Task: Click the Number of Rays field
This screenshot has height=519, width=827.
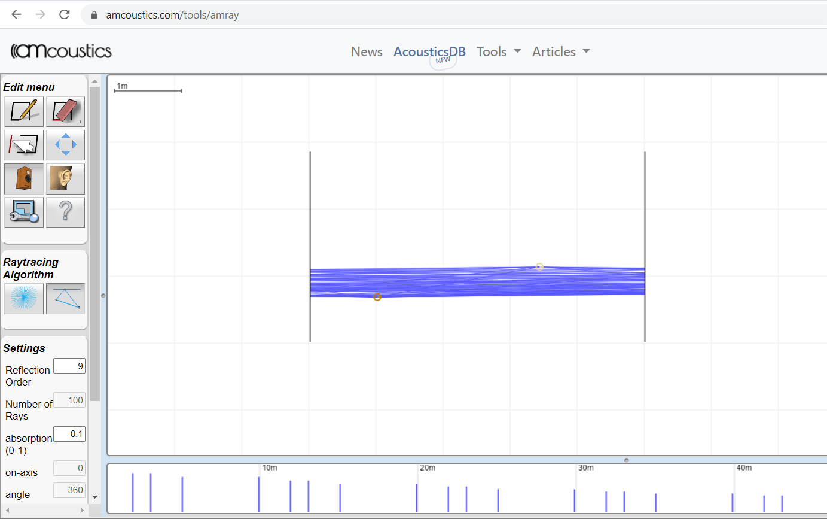Action: point(69,400)
